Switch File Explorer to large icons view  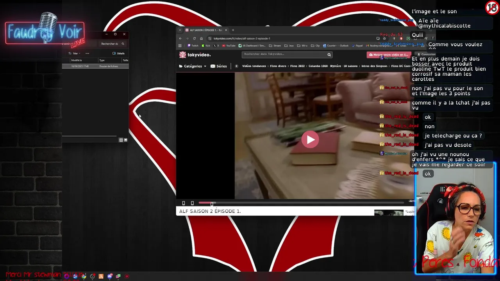pyautogui.click(x=125, y=140)
